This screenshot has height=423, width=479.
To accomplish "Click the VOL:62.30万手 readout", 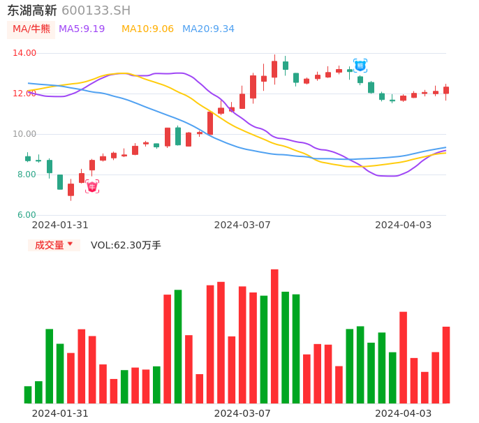I will [126, 245].
